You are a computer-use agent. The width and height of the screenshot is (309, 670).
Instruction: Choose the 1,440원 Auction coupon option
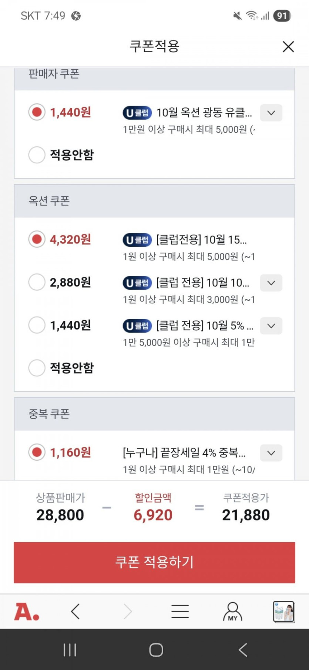pos(37,326)
